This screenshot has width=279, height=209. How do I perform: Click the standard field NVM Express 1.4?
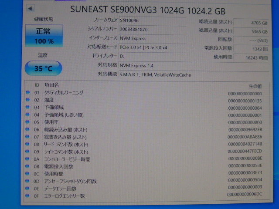coord(194,66)
